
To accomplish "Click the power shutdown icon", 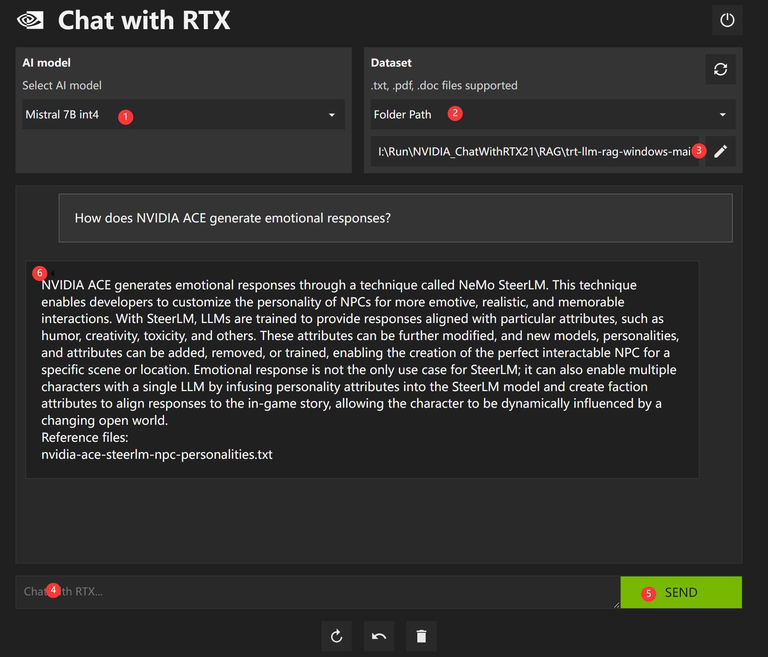I will point(727,20).
